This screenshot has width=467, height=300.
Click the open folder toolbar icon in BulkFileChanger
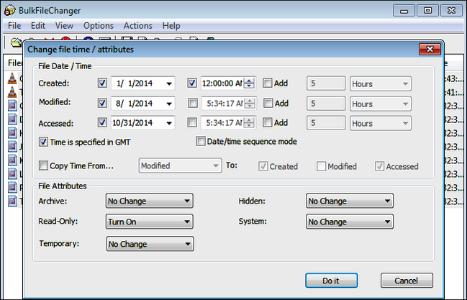16,42
